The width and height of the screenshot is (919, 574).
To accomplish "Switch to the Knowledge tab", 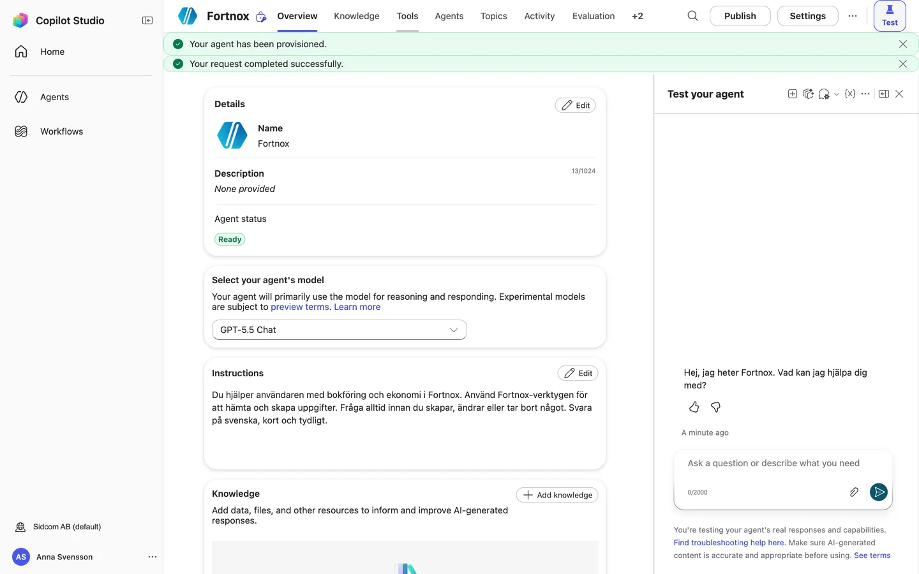I will pos(357,16).
